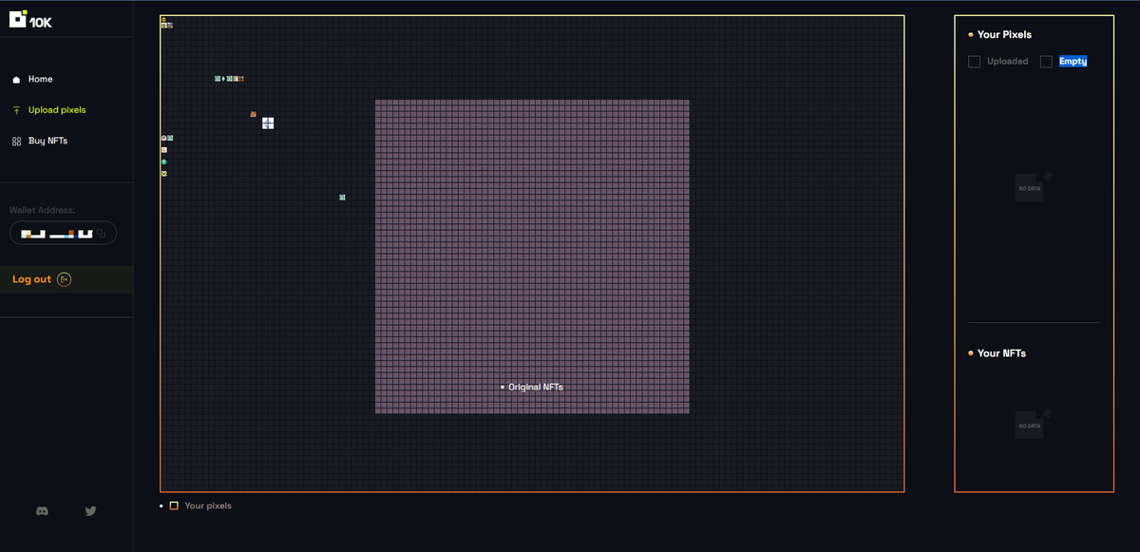Copy the wallet address with the copy icon

[102, 233]
